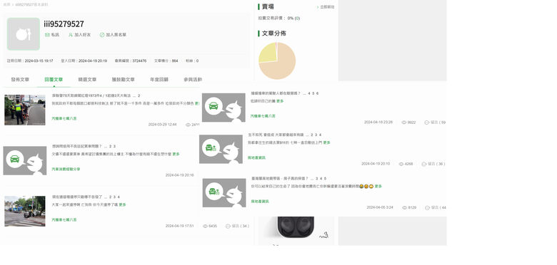
Task: Open the car thumbnail of the 2024-04-18 23:28 post
Action: click(x=224, y=108)
